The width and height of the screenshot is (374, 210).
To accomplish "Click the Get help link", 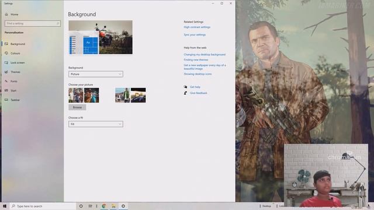I will tap(195, 87).
